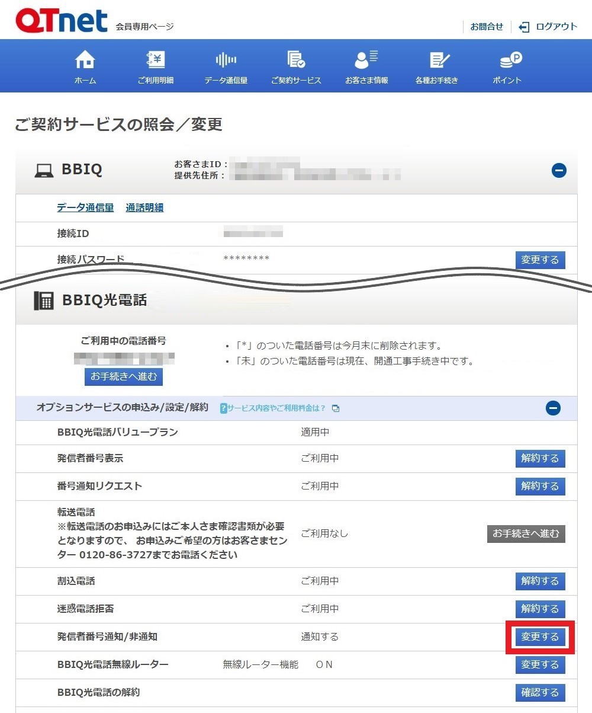
Task: Click the 接続パスワード row label
Action: 91,260
